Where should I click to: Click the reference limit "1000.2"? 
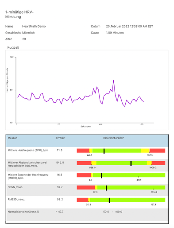(x=153, y=168)
